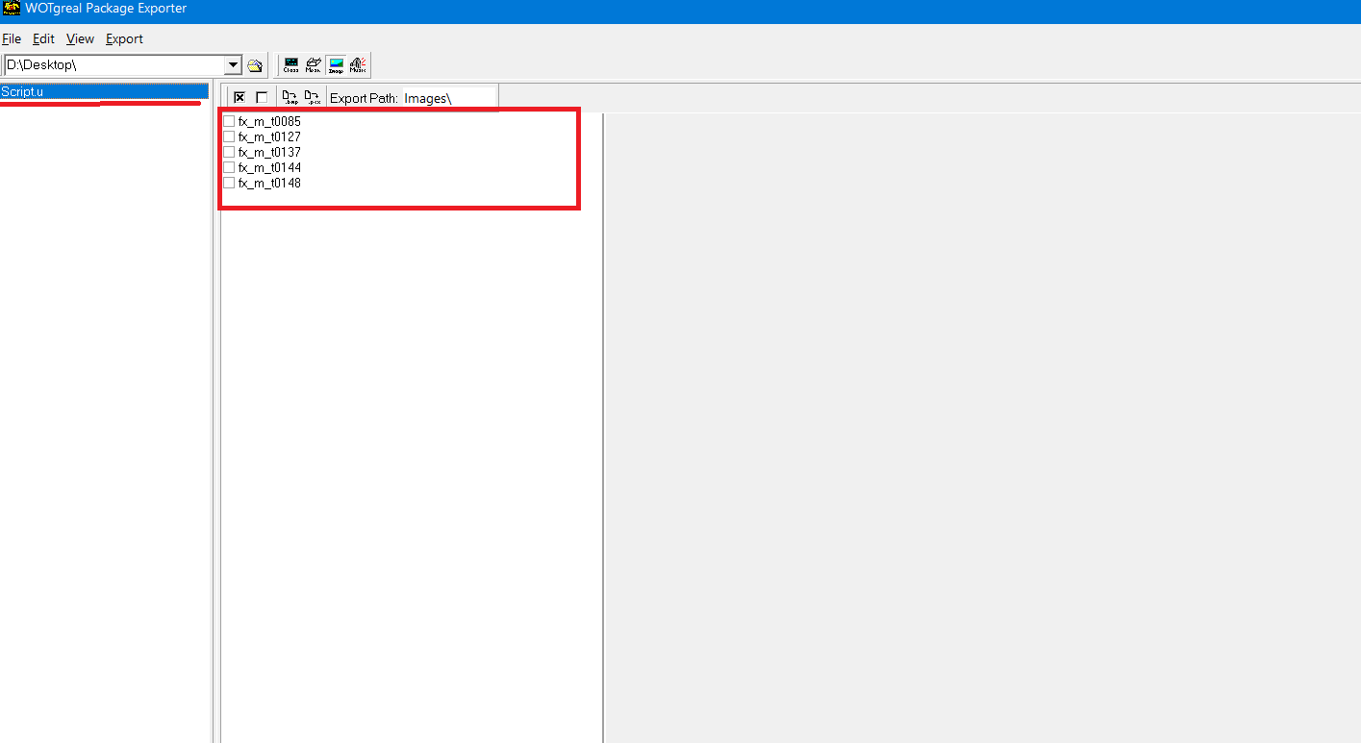Select the Image view toolbar icon

click(x=336, y=65)
